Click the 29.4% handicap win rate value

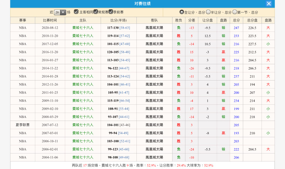click(x=181, y=165)
